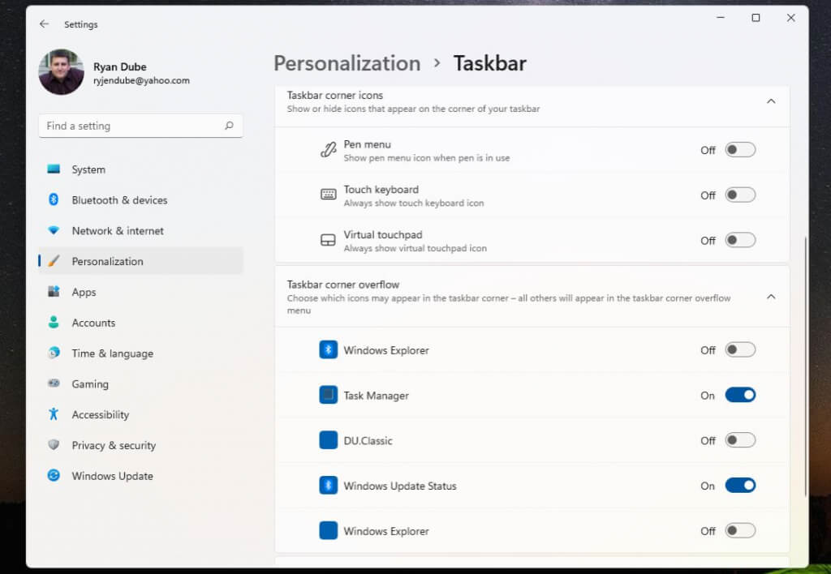Click the Accessibility figure icon
This screenshot has height=574, width=831.
[x=54, y=414]
